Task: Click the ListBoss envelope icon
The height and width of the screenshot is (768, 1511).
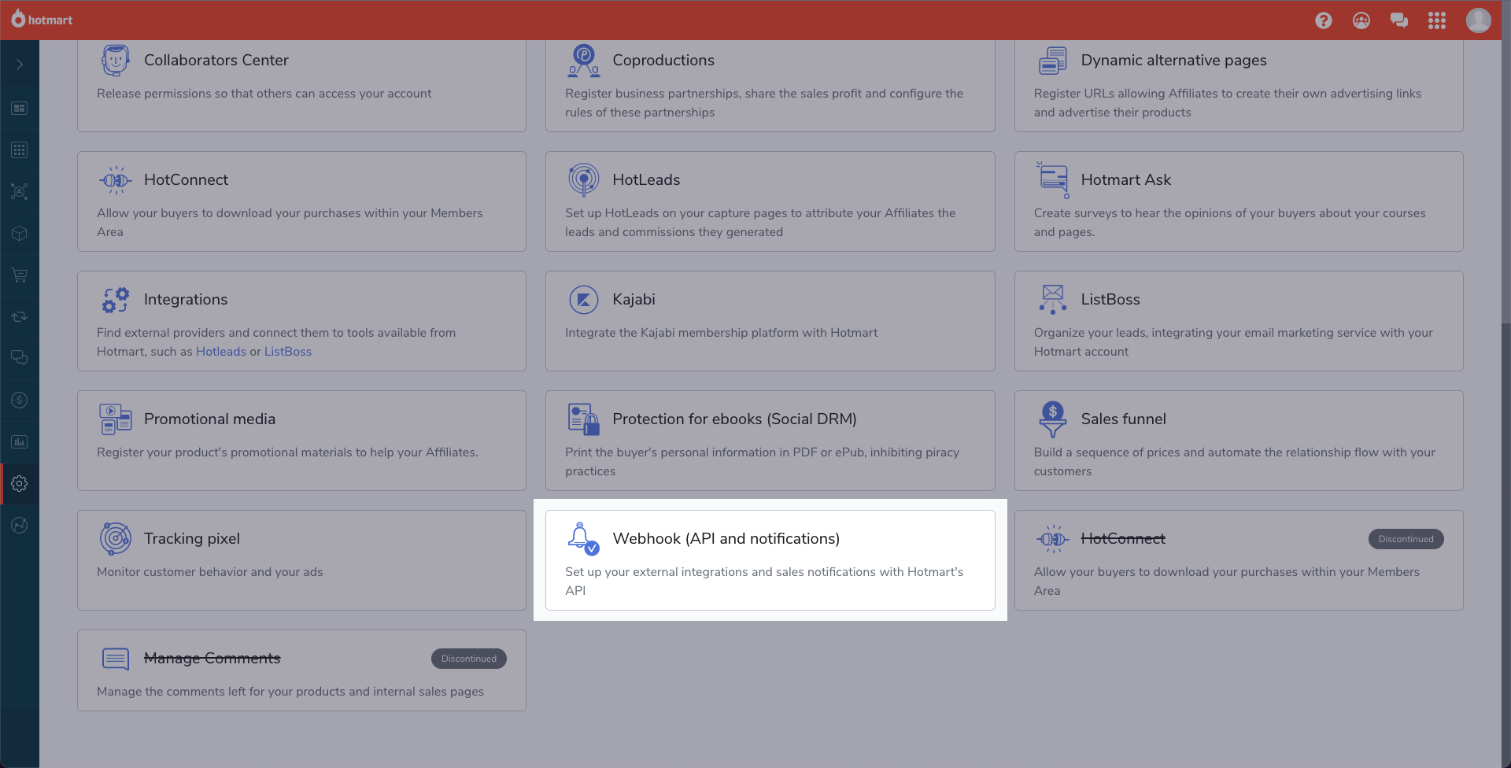Action: click(1053, 300)
